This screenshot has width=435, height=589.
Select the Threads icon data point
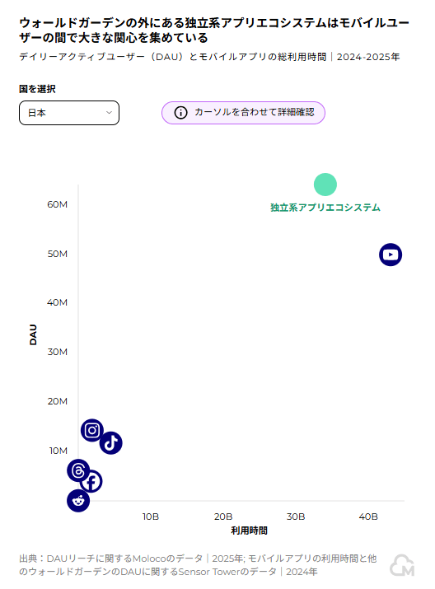[x=78, y=470]
